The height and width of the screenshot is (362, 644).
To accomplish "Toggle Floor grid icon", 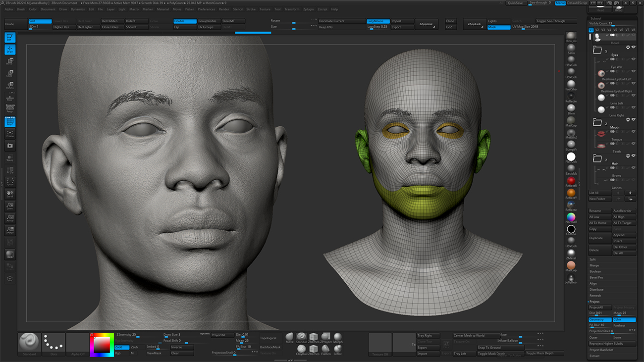I will 10,98.
